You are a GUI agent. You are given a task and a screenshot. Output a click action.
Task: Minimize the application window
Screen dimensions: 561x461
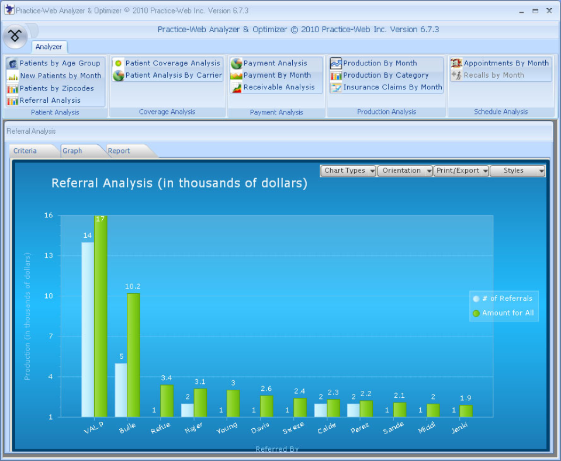(x=522, y=11)
